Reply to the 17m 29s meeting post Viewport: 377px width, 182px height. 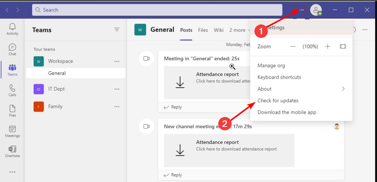pos(172,175)
